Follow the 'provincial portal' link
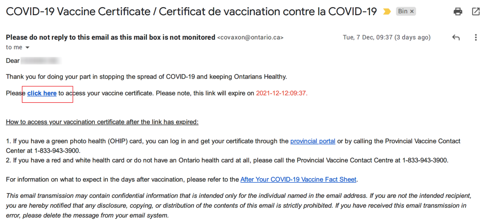The width and height of the screenshot is (483, 221). [313, 142]
